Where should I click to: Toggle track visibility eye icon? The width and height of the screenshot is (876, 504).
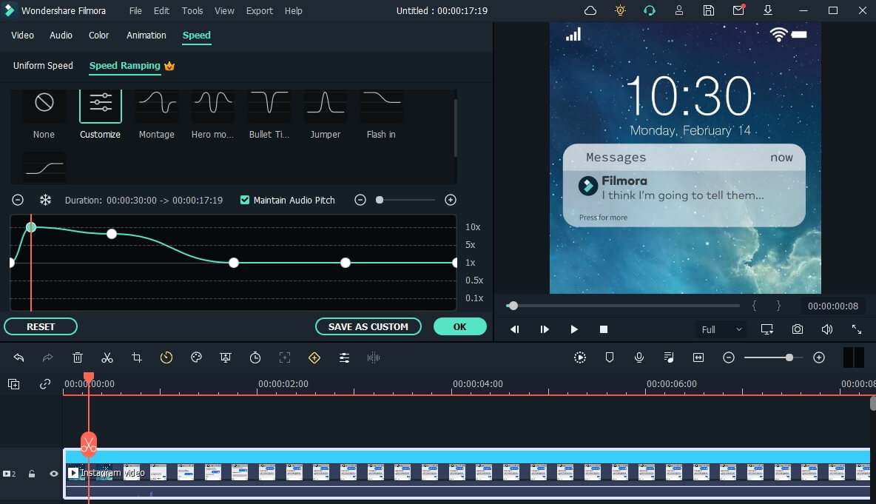click(53, 474)
